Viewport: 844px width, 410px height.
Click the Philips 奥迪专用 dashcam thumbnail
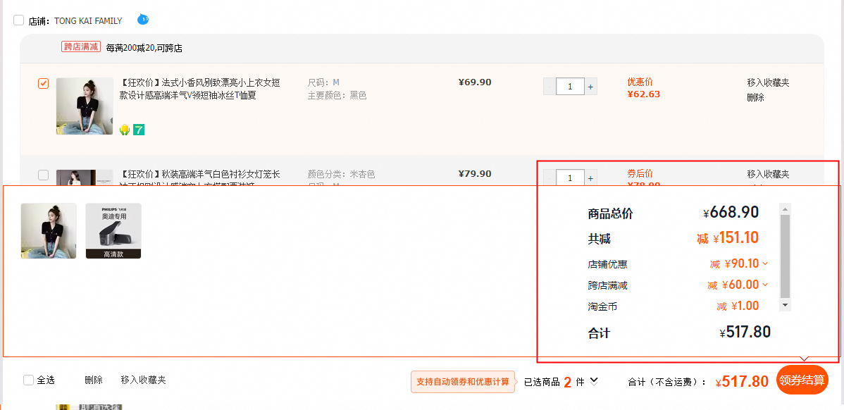click(x=113, y=231)
